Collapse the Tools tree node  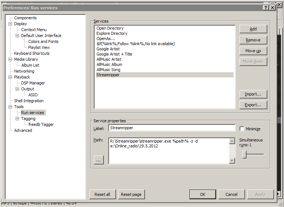tap(11, 107)
